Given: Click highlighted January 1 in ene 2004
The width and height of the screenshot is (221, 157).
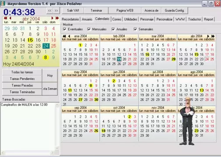Looking at the screenshot, I should pos(80,45).
